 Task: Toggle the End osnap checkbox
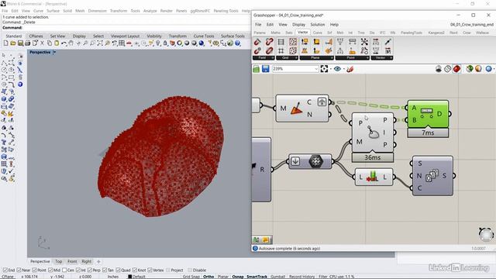click(5, 270)
